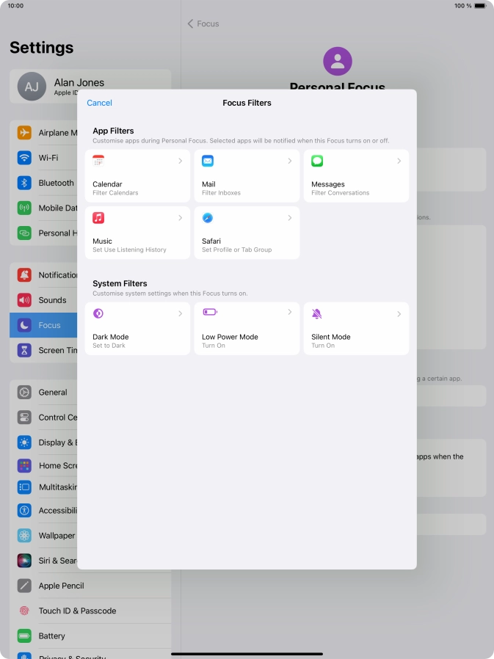This screenshot has width=494, height=659.
Task: Expand the Calendar filter chevron
Action: [181, 161]
